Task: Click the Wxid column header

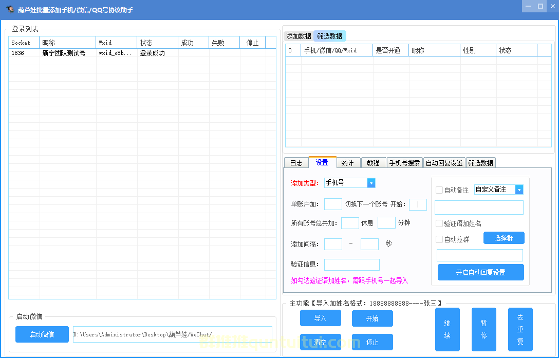Action: pos(117,43)
